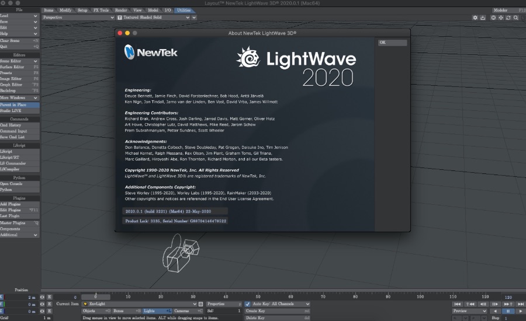Open the Properties panel button
This screenshot has height=321, width=526.
click(224, 304)
